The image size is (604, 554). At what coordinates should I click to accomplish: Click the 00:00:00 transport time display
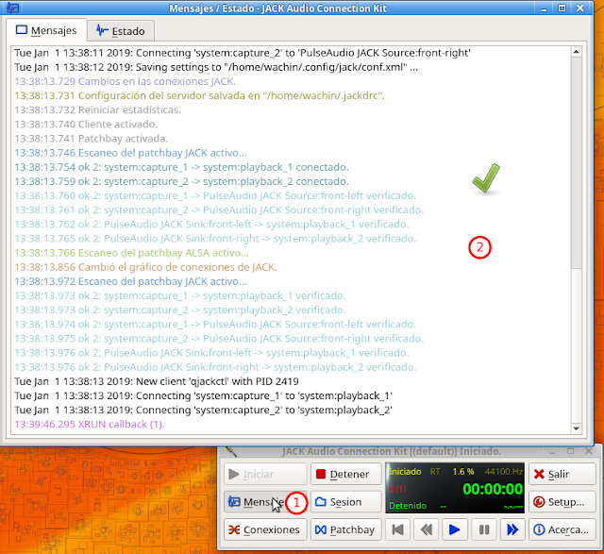click(493, 489)
